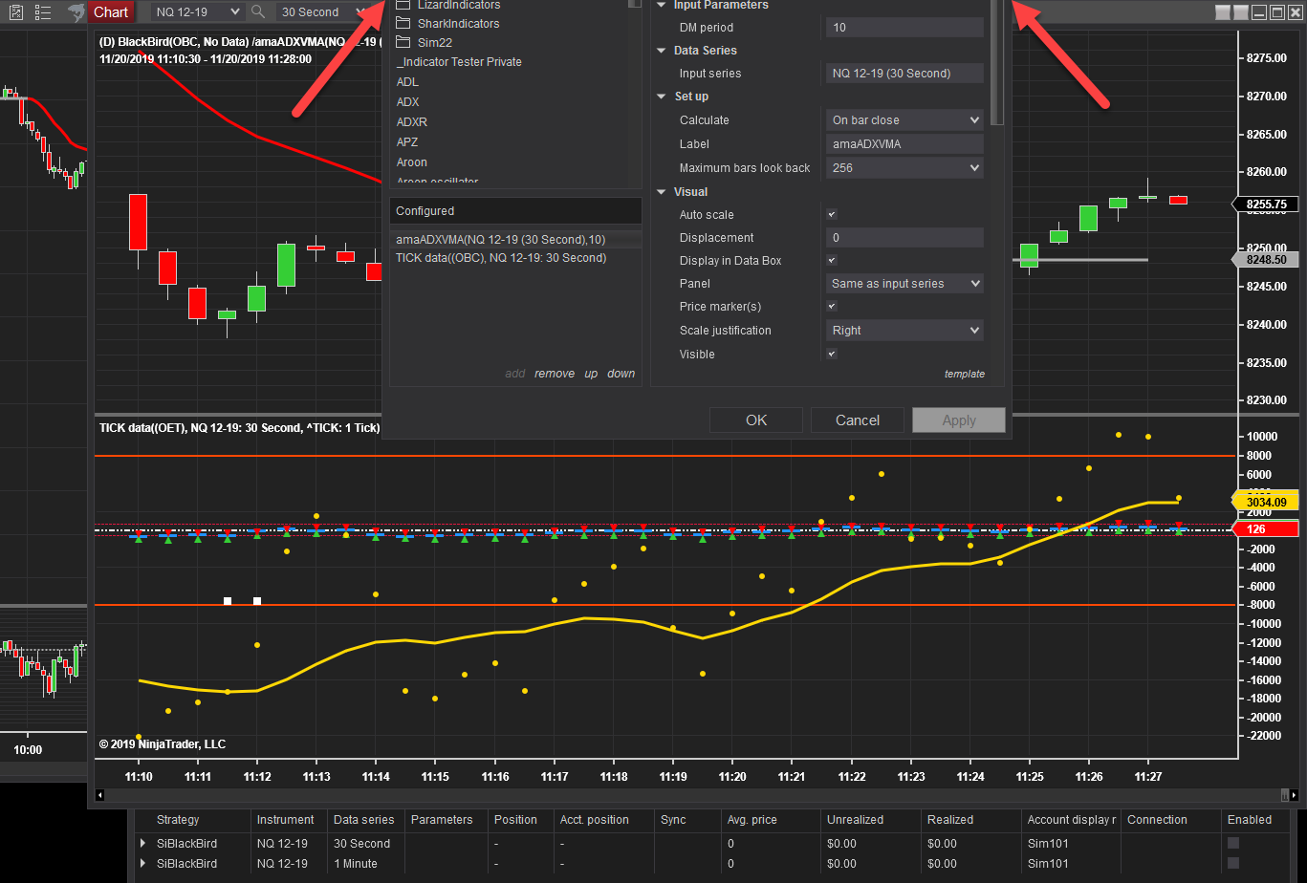Click the second gray chart window button
This screenshot has height=883, width=1307.
[1241, 12]
